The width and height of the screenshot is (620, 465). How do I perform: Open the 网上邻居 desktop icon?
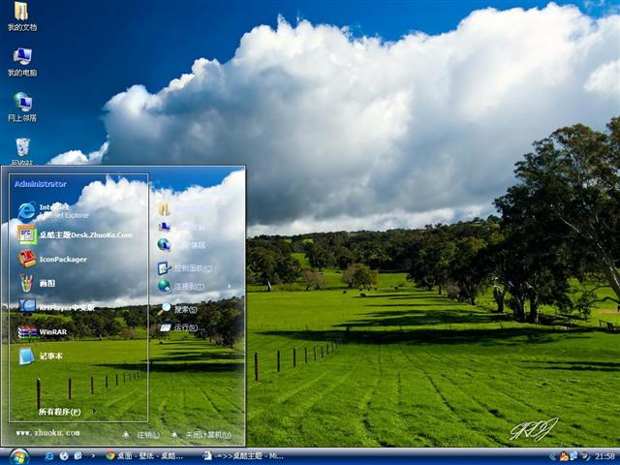point(22,108)
